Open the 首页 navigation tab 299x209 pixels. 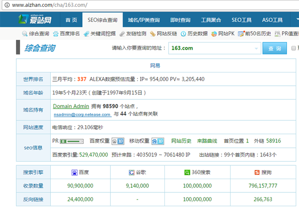(x=71, y=20)
